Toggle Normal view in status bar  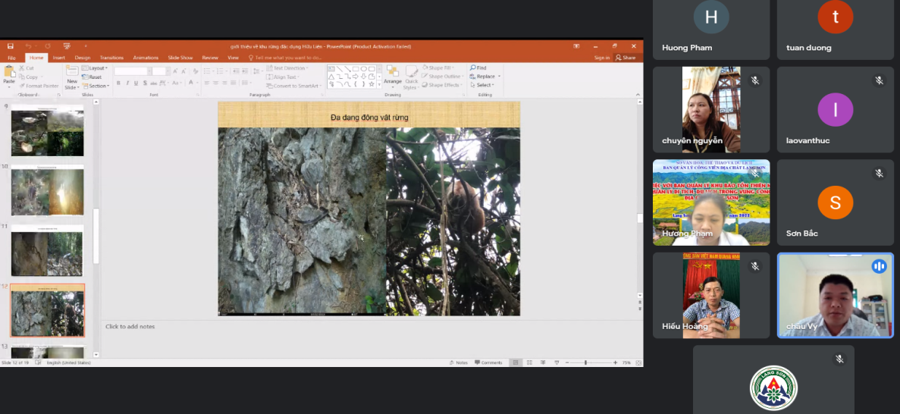pos(516,362)
